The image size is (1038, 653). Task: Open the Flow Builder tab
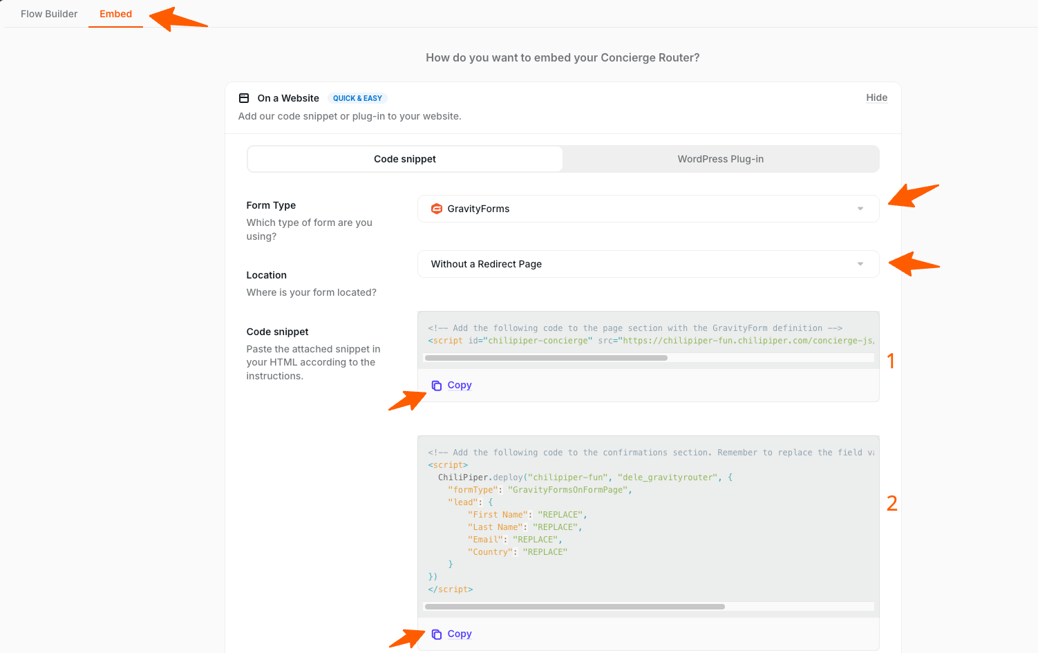tap(49, 14)
